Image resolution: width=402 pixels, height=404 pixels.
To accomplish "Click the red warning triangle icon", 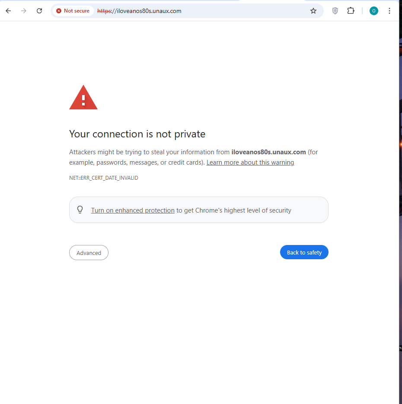I will [83, 98].
